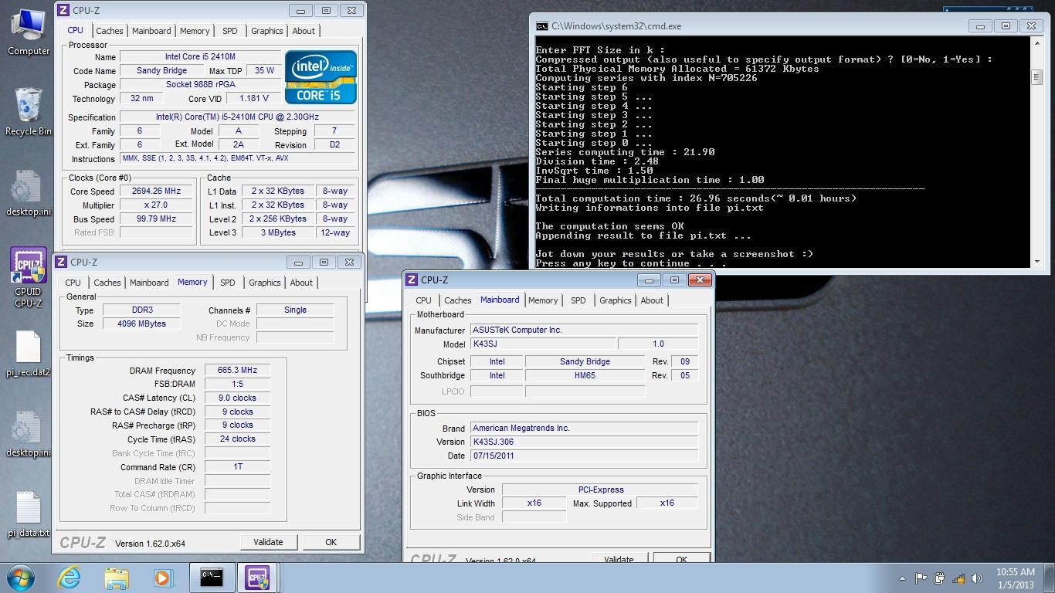The image size is (1055, 593).
Task: Click Validate in the Memory CPU-Z window
Action: [x=268, y=542]
